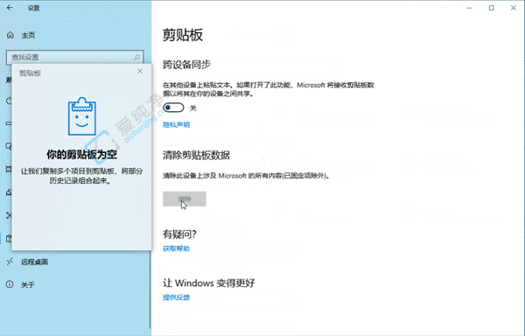Click the info icon beside 关于
The height and width of the screenshot is (336, 525).
click(10, 284)
